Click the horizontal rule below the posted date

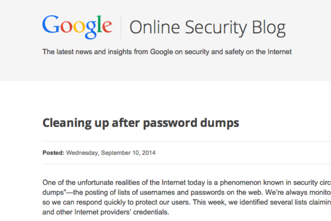[187, 164]
